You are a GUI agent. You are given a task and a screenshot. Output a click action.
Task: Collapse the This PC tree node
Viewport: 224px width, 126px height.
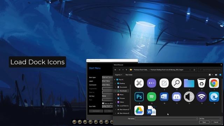115,80
